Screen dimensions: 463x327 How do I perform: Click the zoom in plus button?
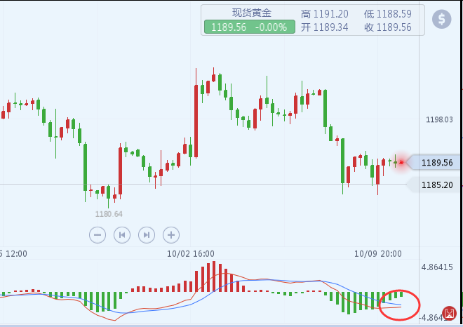pyautogui.click(x=170, y=234)
